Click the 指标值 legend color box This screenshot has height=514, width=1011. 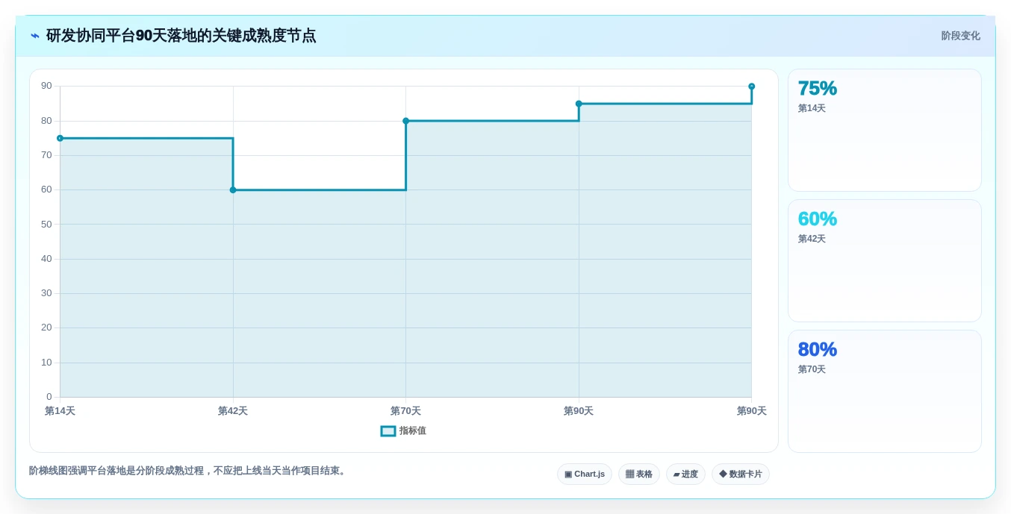pos(388,431)
